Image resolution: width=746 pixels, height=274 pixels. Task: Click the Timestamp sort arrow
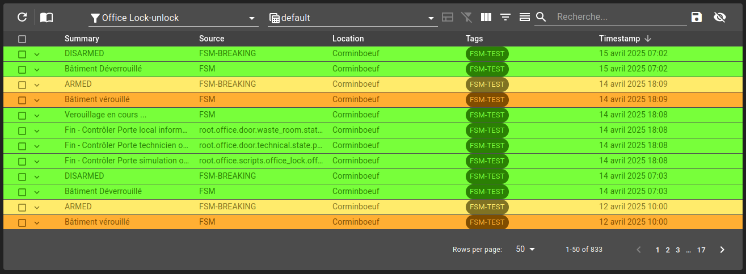648,39
